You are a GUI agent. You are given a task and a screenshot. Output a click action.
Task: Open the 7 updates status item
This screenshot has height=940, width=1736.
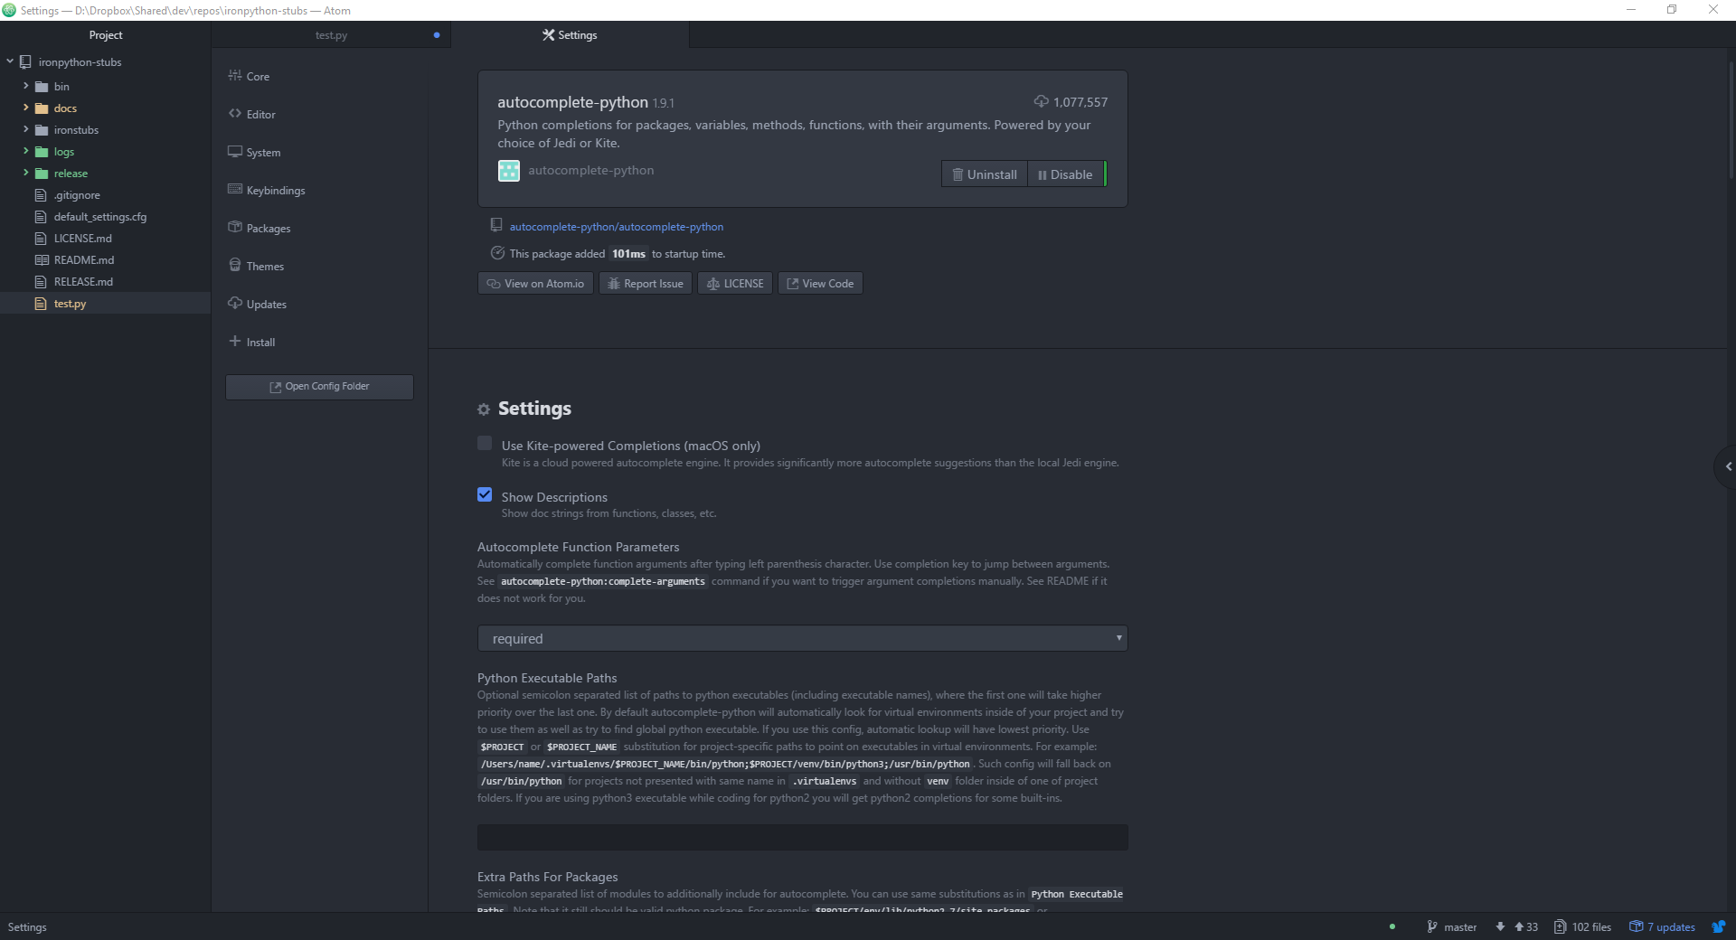pos(1662,926)
